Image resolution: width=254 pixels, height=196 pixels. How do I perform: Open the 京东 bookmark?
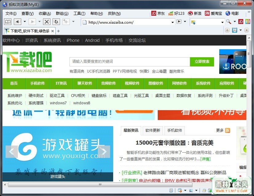[x=158, y=13]
